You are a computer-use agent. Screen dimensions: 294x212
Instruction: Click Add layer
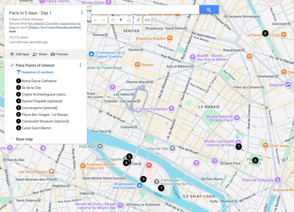click(x=20, y=54)
